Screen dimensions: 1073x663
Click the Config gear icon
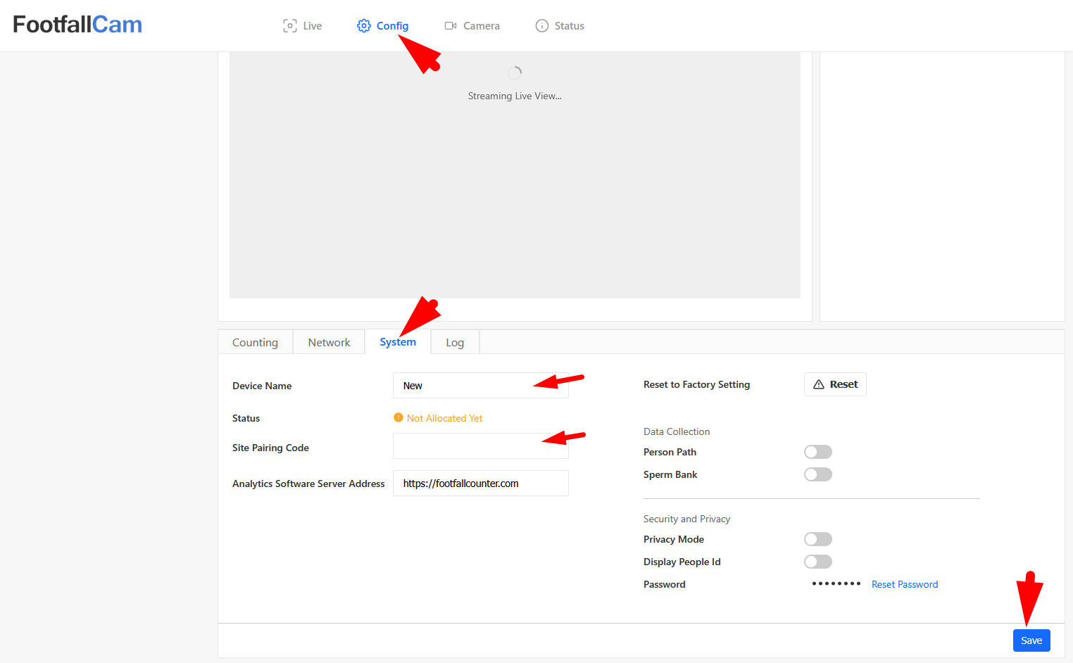click(x=363, y=26)
